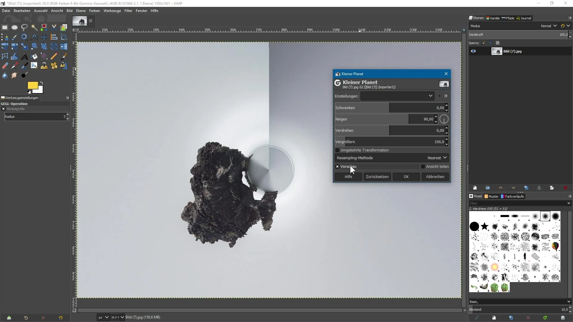The width and height of the screenshot is (573, 322).
Task: Select the Fuzzy Select magic wand tool
Action: [x=34, y=27]
